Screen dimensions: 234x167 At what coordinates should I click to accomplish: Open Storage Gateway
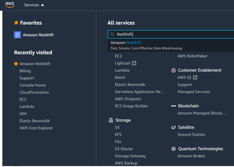click(x=130, y=156)
